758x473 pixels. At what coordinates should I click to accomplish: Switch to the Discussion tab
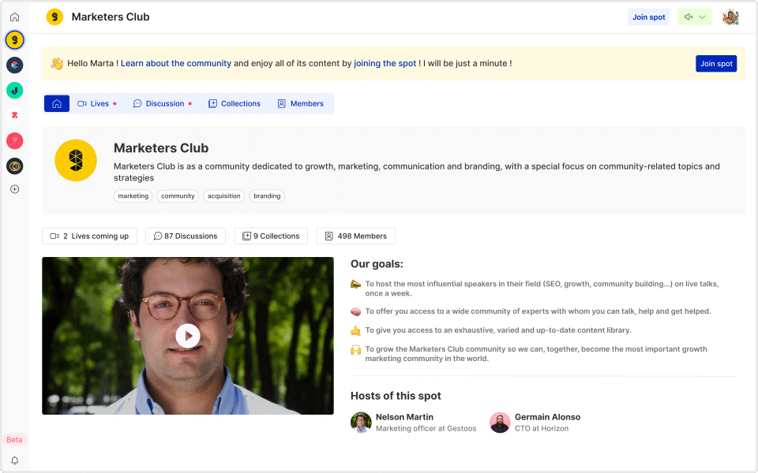163,103
